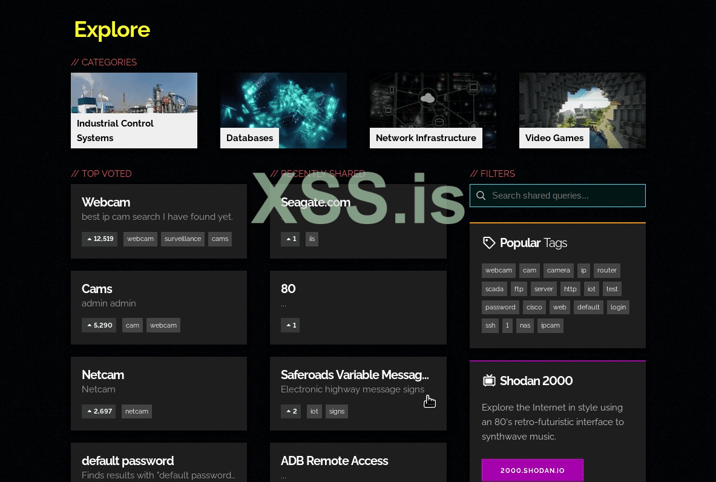Screen dimensions: 716x482
Task: Click the 2000.SHODAN.IO button
Action: 532,470
